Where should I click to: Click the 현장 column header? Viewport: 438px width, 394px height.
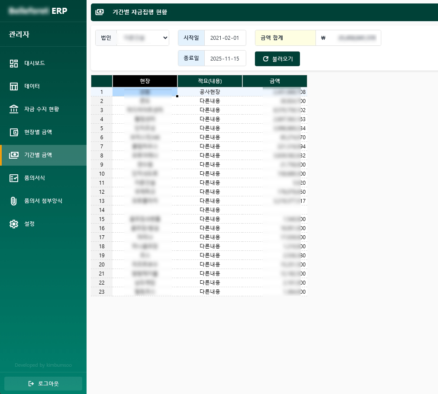coord(145,81)
